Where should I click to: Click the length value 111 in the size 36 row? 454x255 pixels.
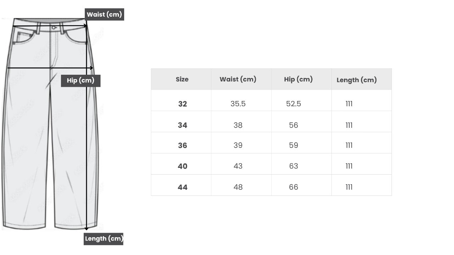[349, 146]
